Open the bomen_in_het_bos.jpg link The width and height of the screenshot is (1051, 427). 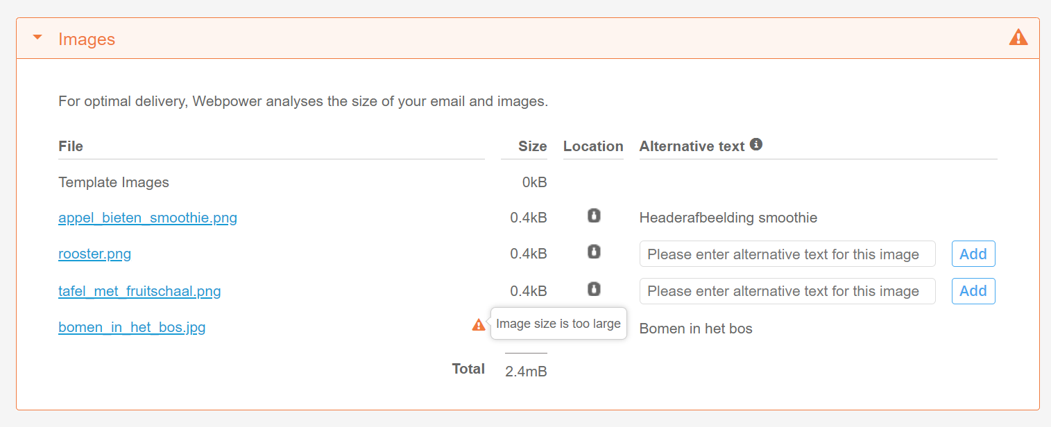tap(132, 327)
